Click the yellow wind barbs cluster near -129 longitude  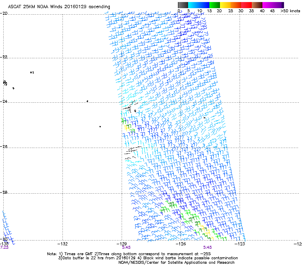(x=127, y=127)
